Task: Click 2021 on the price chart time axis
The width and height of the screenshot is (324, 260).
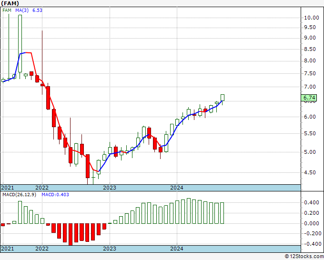Action: pos(8,188)
